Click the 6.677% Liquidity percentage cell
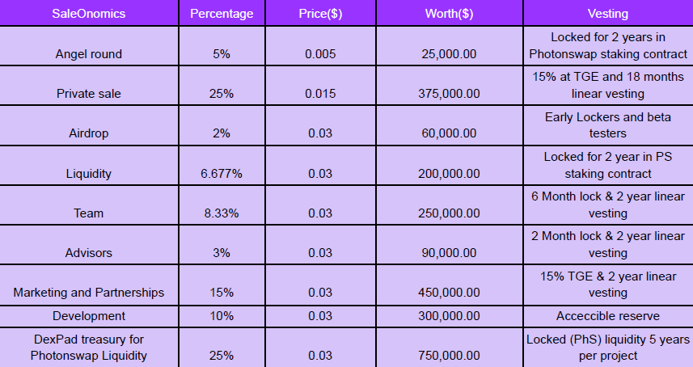The height and width of the screenshot is (367, 693). [x=222, y=166]
